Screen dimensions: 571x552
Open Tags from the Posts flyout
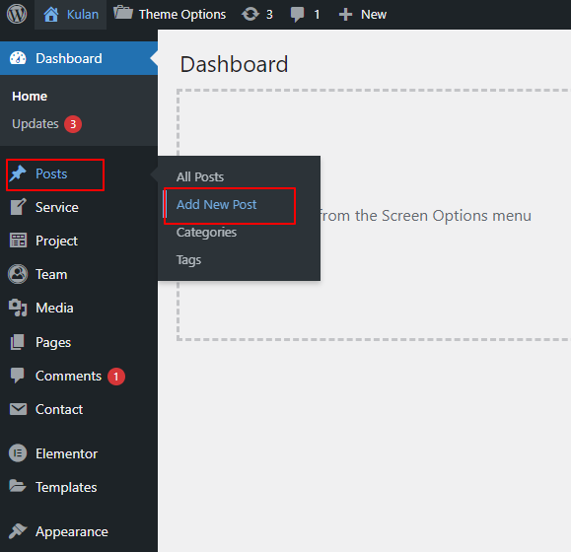188,260
